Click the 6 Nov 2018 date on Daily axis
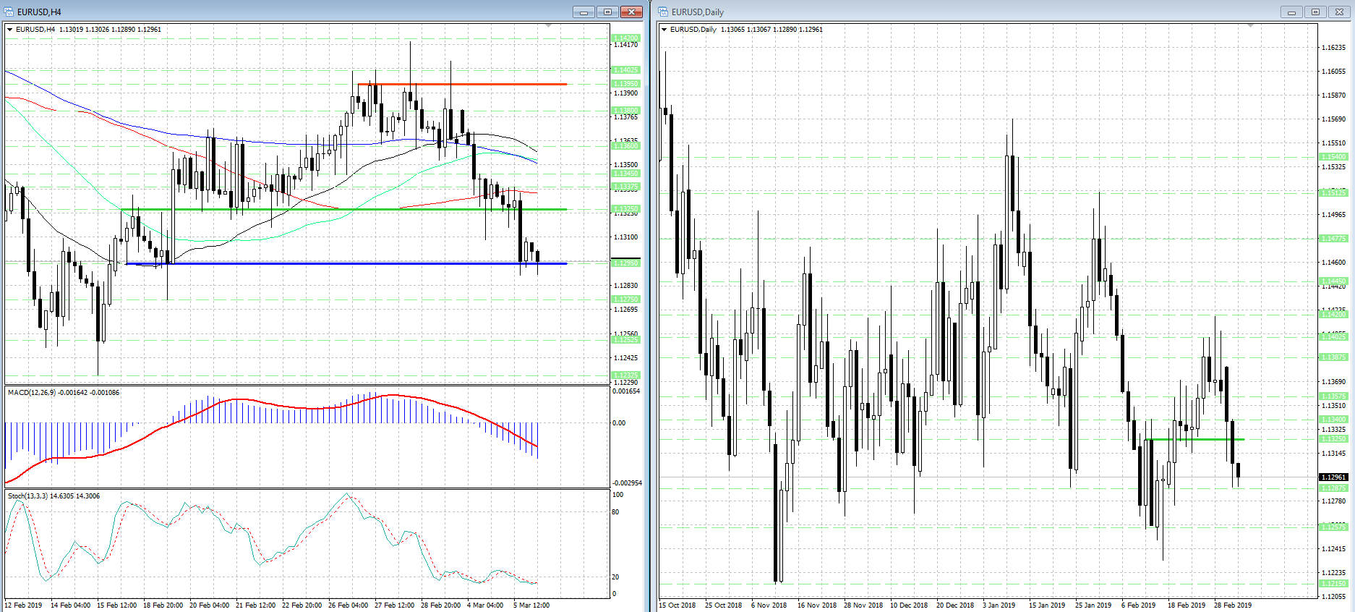1355x612 pixels. pos(769,605)
